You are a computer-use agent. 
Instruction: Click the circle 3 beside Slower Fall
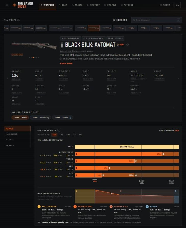tap(111, 207)
